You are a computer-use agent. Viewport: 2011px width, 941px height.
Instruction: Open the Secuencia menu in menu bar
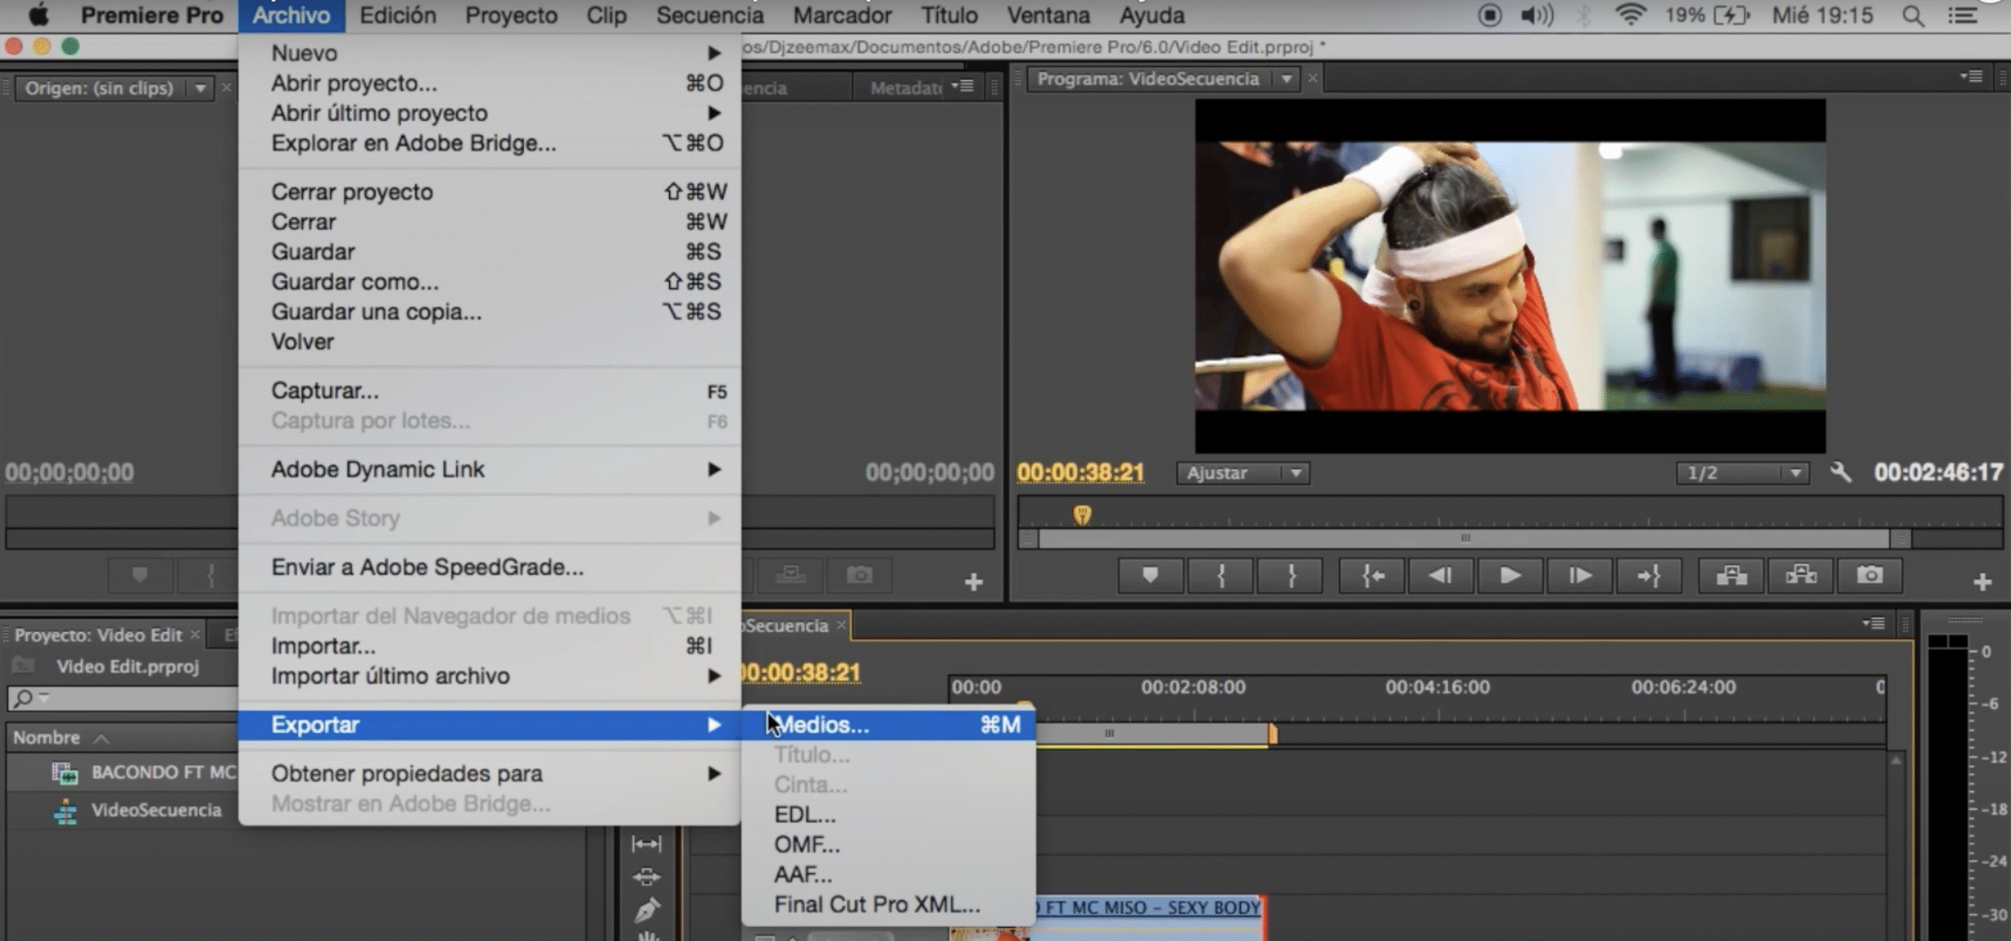tap(709, 16)
